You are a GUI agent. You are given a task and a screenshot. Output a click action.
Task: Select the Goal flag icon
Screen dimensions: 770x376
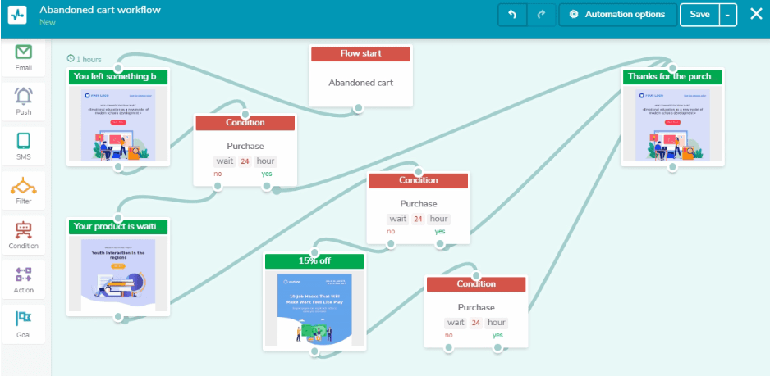[x=24, y=319]
